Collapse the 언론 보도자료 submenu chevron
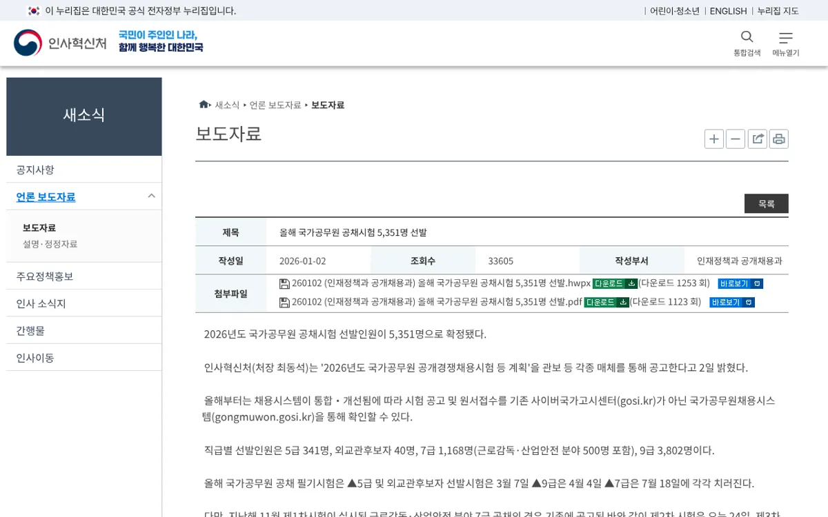 (152, 196)
